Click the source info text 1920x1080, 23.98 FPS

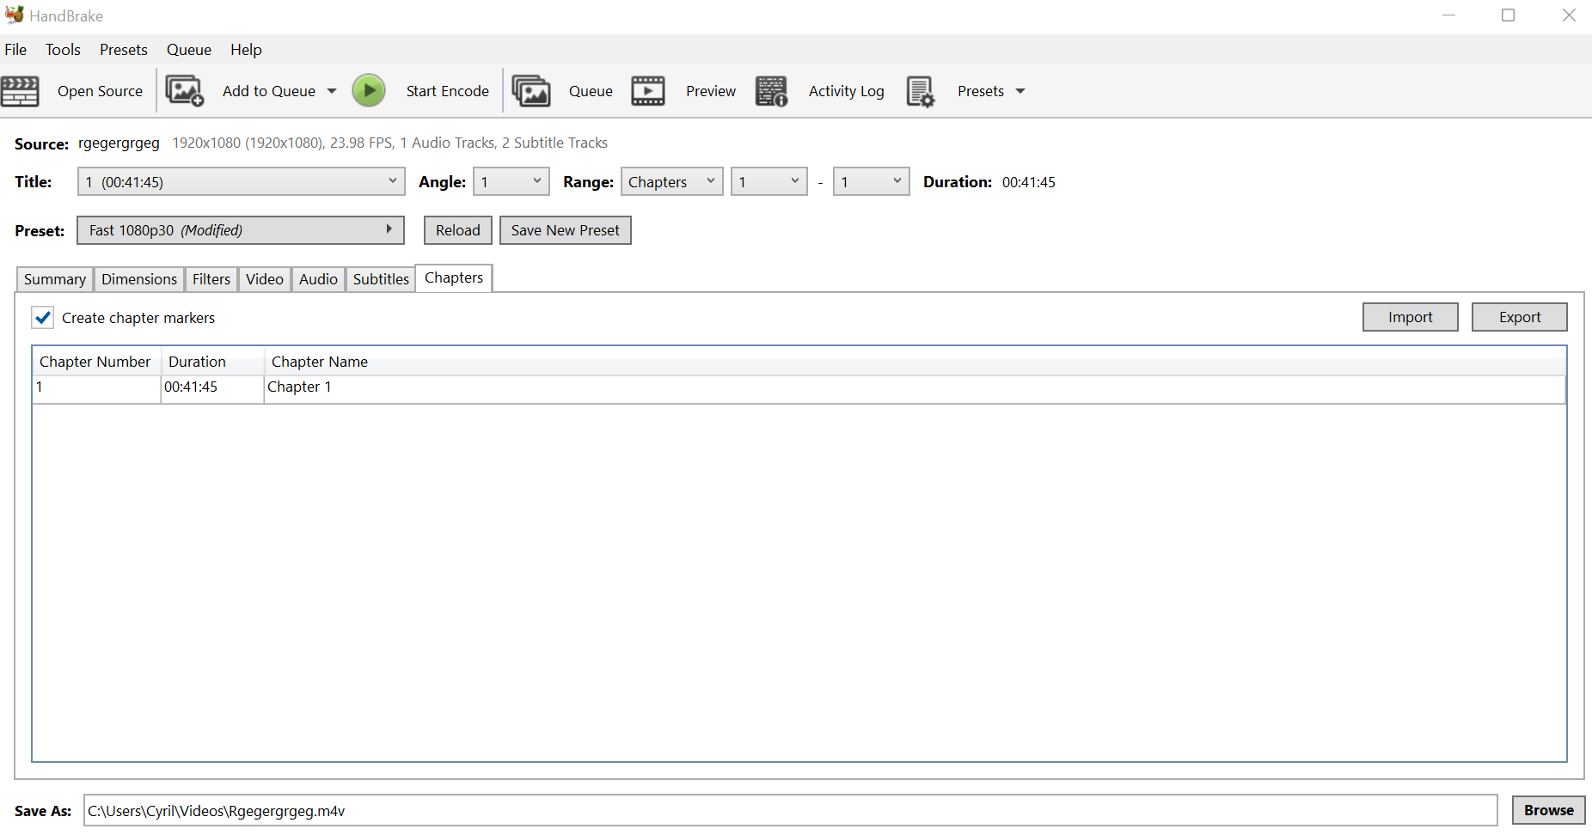[390, 143]
